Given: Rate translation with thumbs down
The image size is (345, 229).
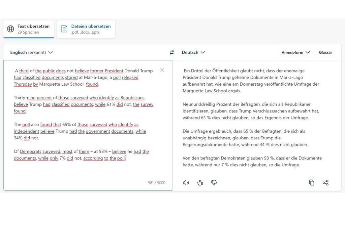Looking at the screenshot, I should [214, 183].
